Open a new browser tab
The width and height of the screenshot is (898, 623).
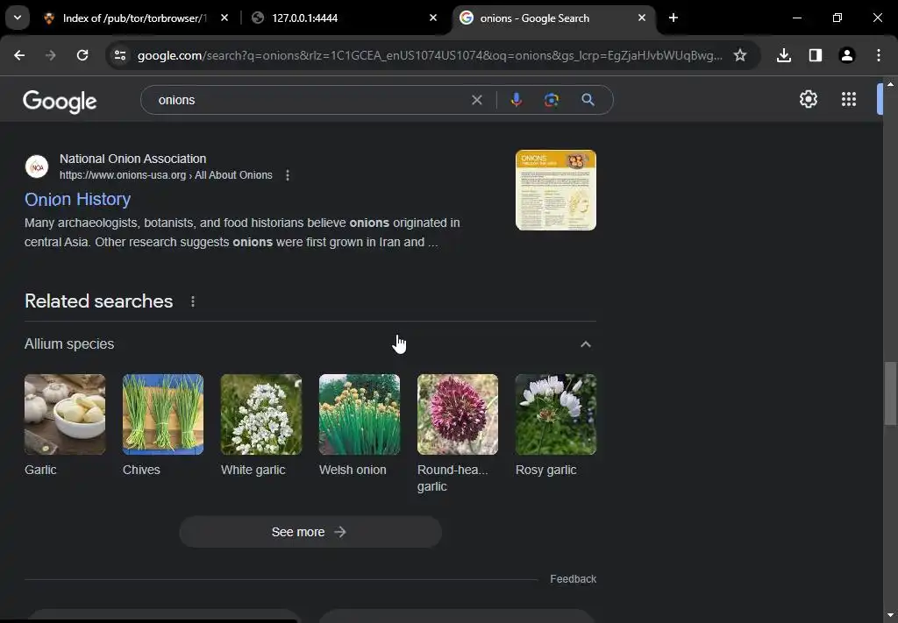point(673,18)
